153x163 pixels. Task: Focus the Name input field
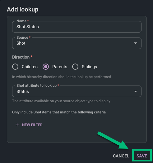[x=77, y=27]
